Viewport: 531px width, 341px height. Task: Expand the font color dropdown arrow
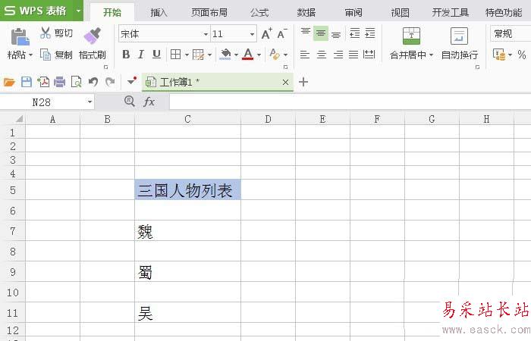point(259,55)
